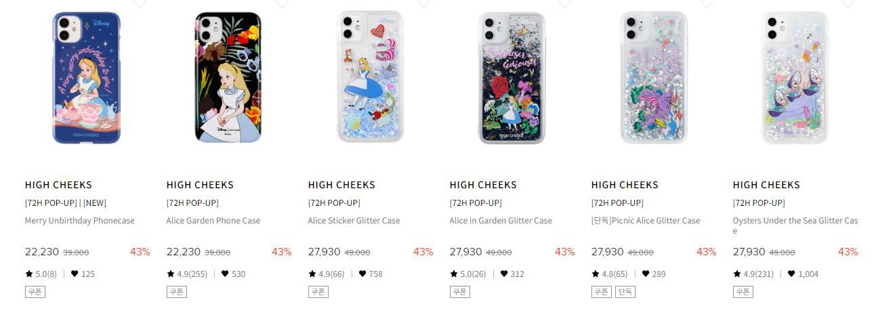This screenshot has height=321, width=876.
Task: Open Alice Garden Phone Case image
Action: pyautogui.click(x=228, y=78)
